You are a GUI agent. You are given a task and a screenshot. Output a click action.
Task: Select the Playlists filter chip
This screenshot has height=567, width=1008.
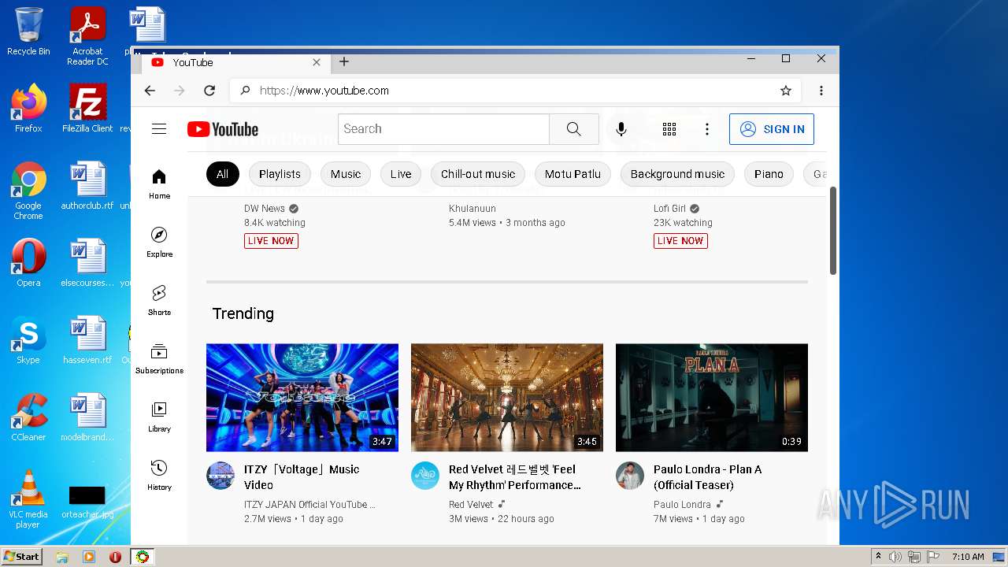tap(280, 174)
